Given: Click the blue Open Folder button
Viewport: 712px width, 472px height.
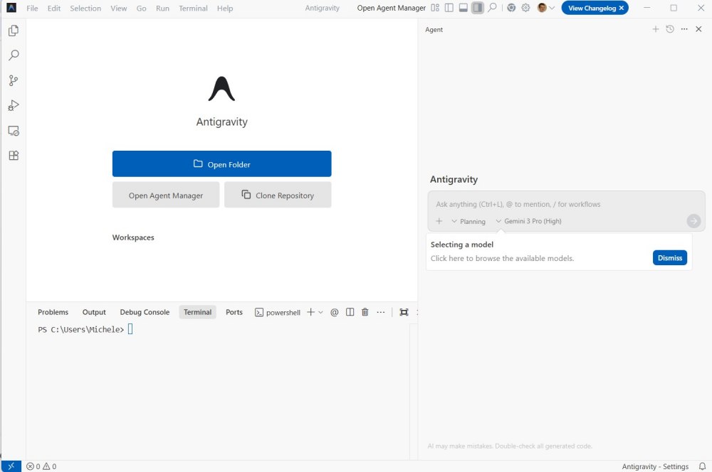Looking at the screenshot, I should (x=221, y=164).
